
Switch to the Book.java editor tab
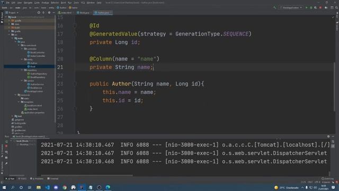[83, 13]
